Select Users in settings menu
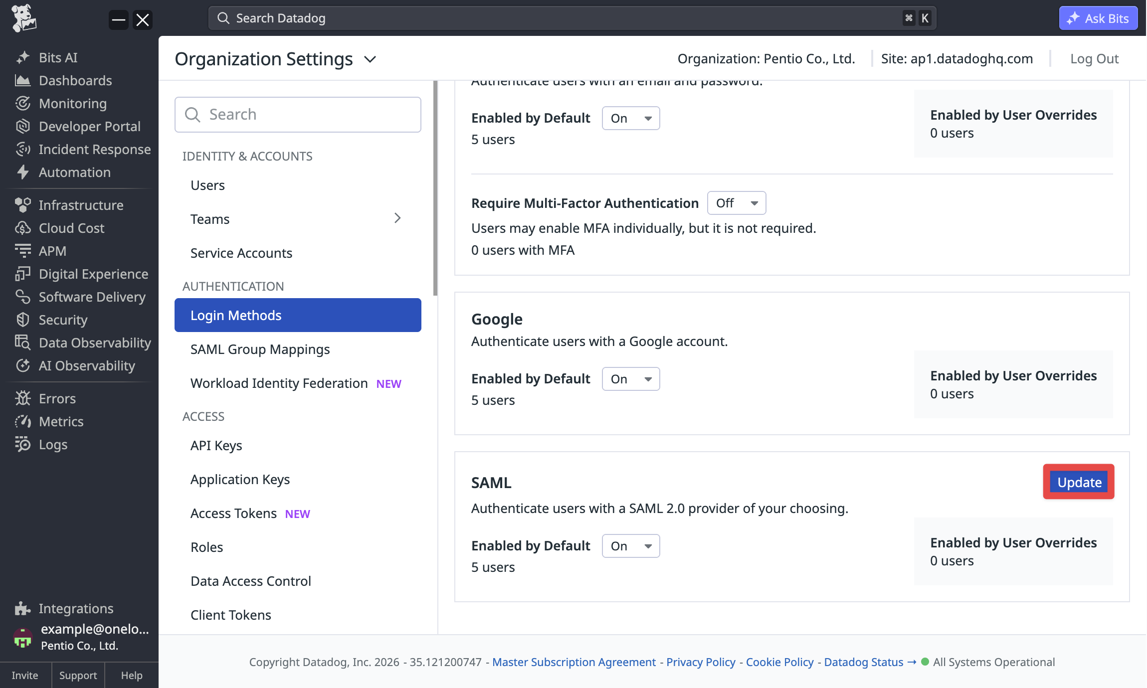Viewport: 1147px width, 688px height. (x=298, y=185)
